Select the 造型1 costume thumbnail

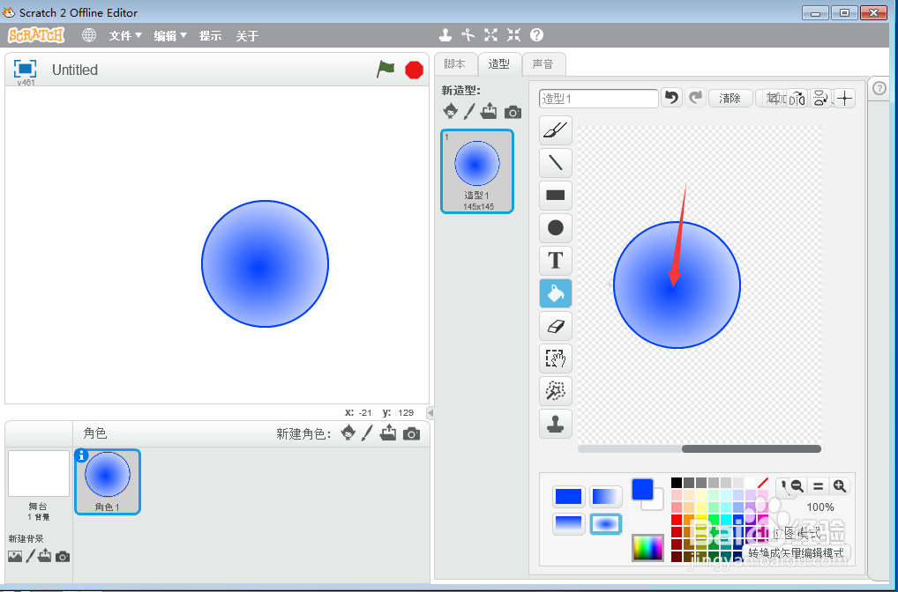(x=477, y=172)
